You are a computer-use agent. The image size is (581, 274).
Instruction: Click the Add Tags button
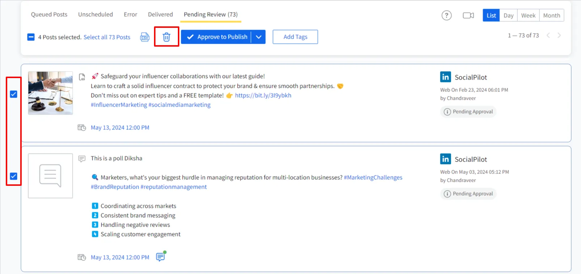point(295,37)
